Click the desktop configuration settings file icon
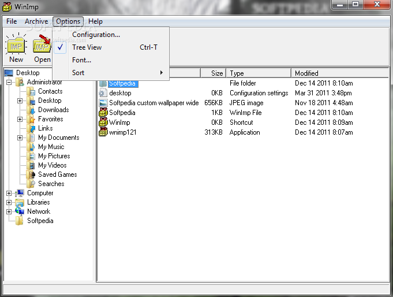The width and height of the screenshot is (393, 297). (x=103, y=93)
